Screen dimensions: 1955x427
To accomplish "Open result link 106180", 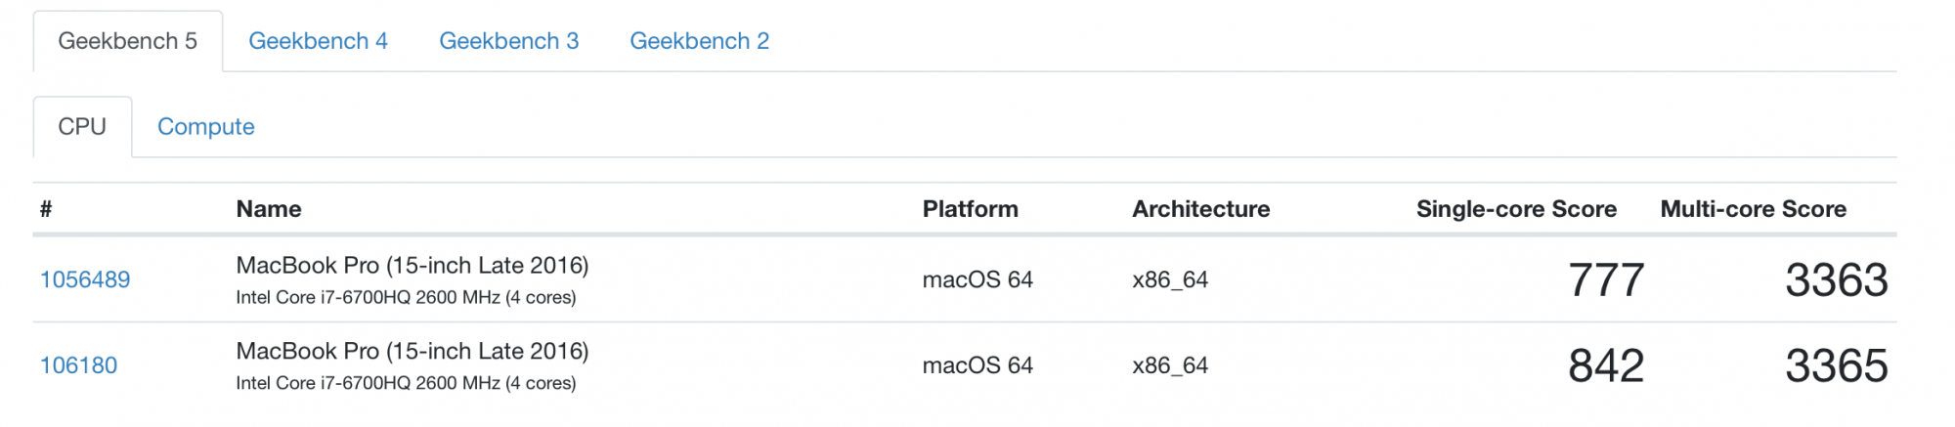I will click(x=78, y=365).
